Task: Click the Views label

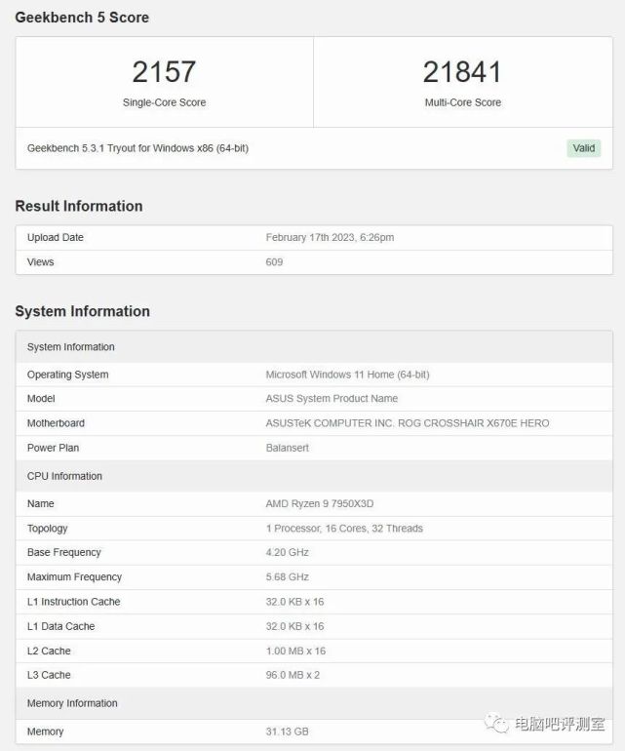Action: 40,262
